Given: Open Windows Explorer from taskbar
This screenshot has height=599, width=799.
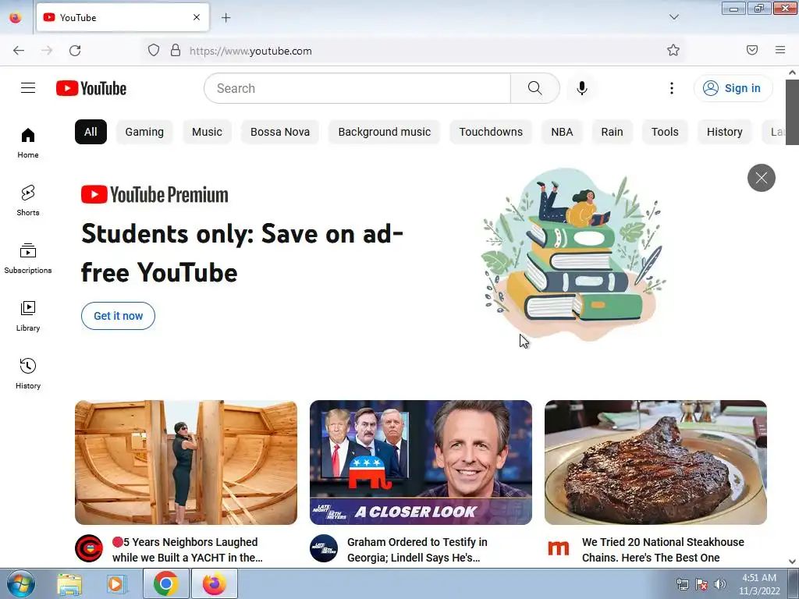Looking at the screenshot, I should coord(69,584).
